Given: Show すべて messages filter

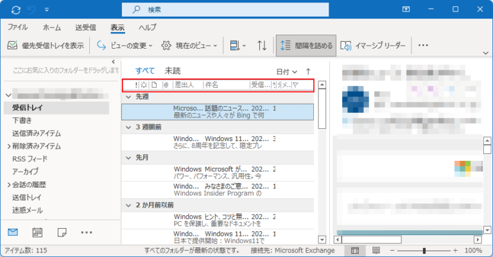Looking at the screenshot, I should click(145, 71).
